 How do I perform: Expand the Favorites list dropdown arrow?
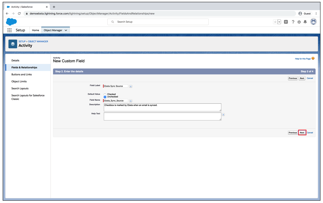coord(279,22)
